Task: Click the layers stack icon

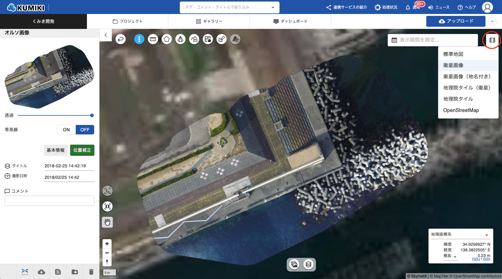Action: click(308, 264)
